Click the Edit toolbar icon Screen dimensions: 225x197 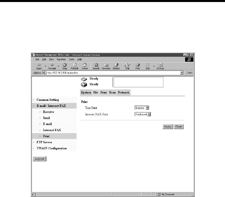click(x=148, y=66)
